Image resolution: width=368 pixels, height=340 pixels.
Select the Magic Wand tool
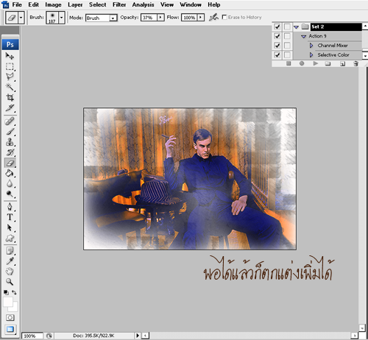(x=10, y=87)
